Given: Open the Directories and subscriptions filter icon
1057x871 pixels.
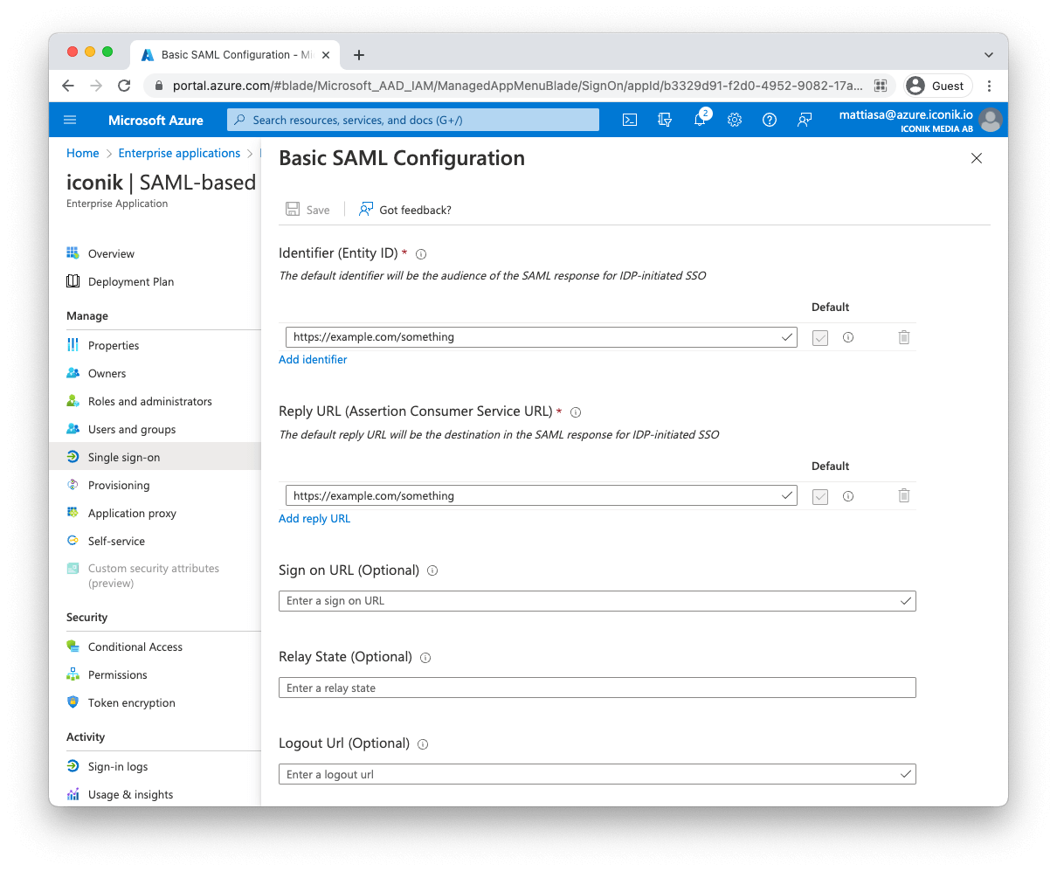Looking at the screenshot, I should click(x=665, y=120).
